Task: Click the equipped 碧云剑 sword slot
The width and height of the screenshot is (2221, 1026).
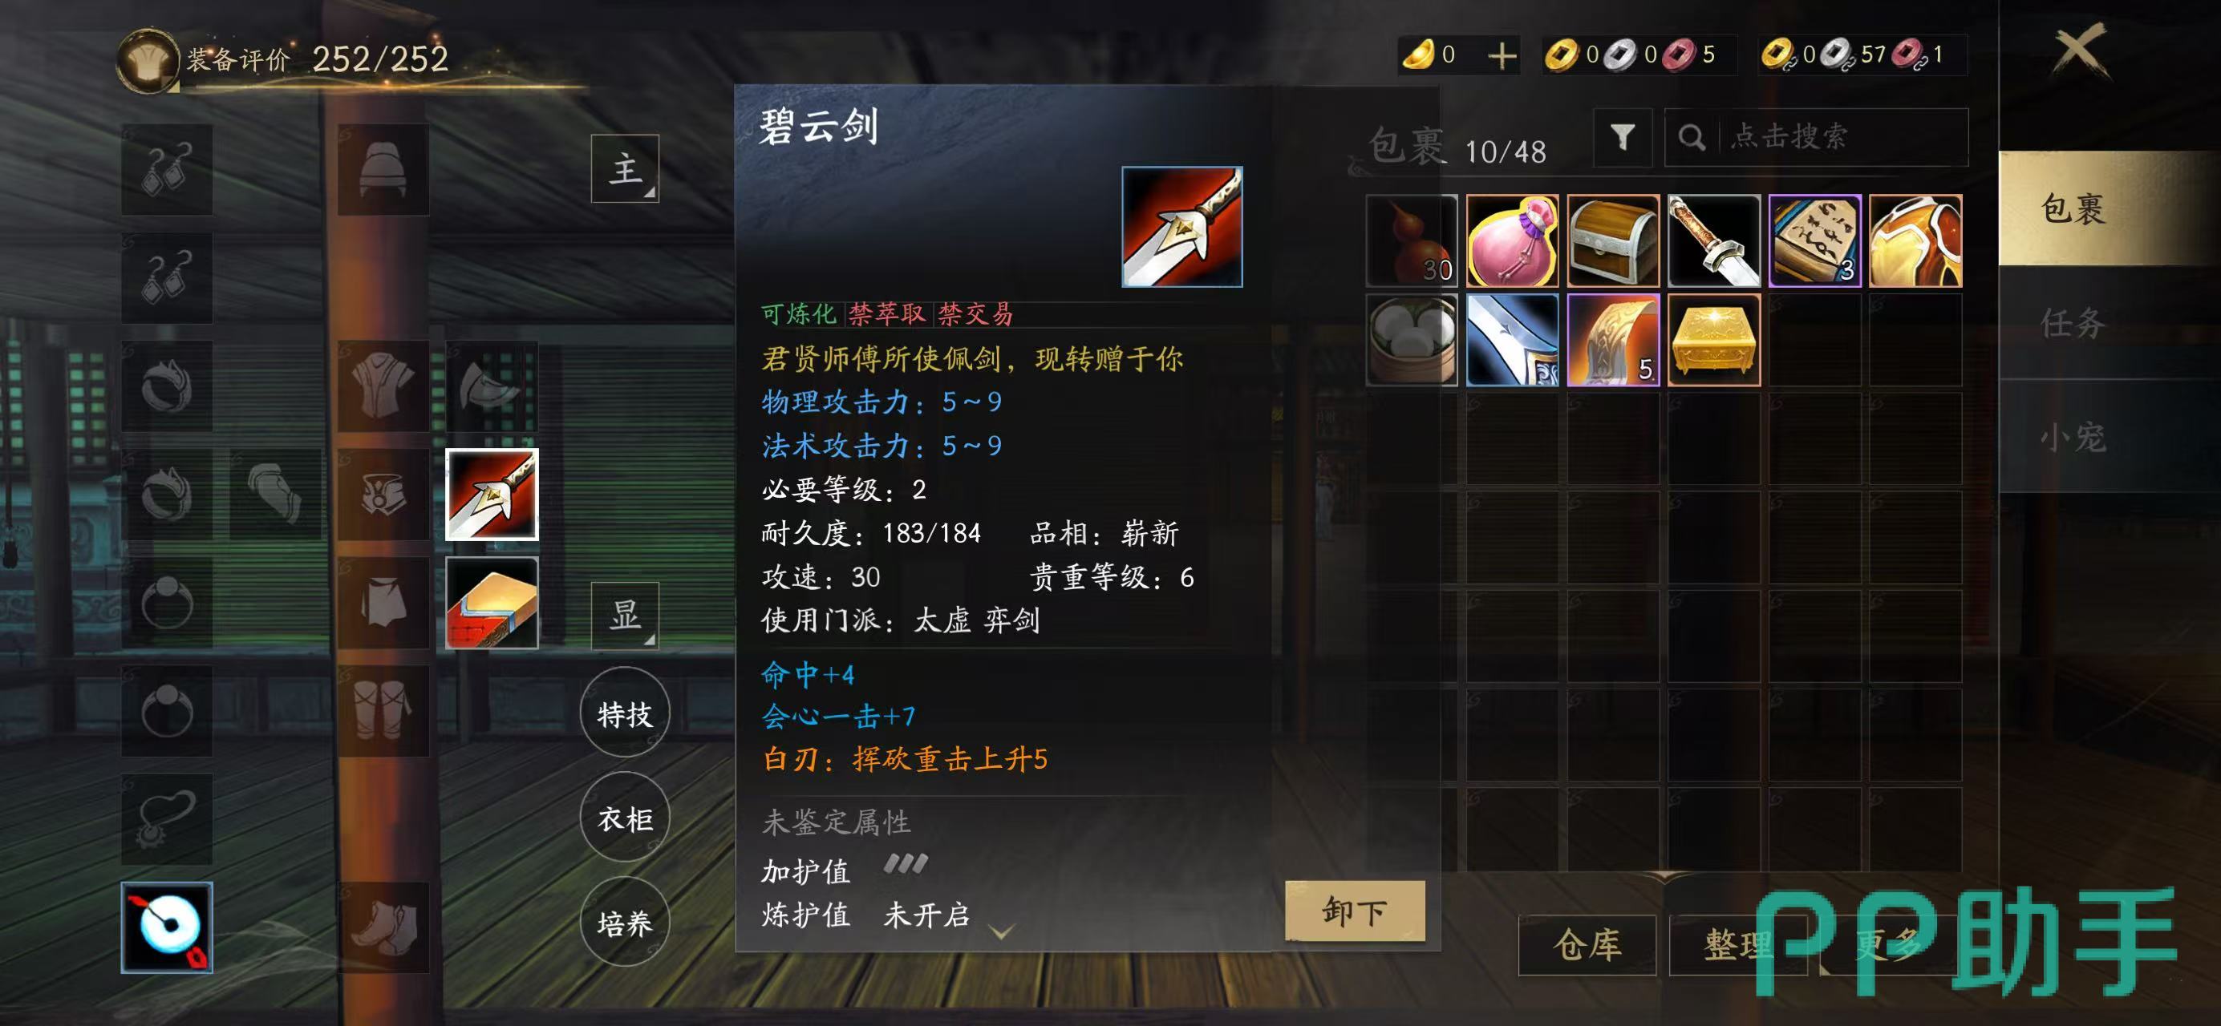Action: (x=492, y=495)
